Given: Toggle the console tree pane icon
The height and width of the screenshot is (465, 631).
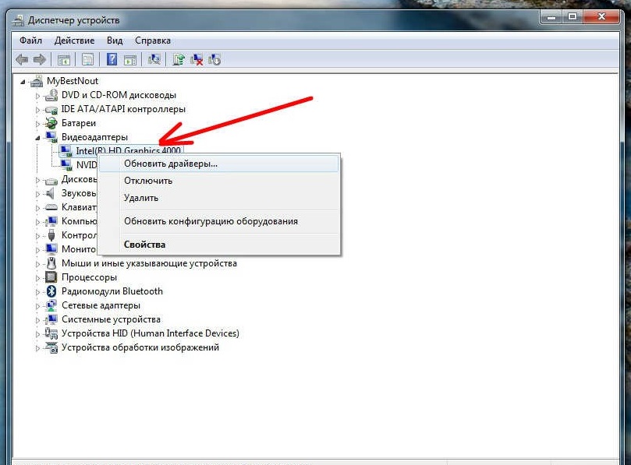Looking at the screenshot, I should [64, 60].
